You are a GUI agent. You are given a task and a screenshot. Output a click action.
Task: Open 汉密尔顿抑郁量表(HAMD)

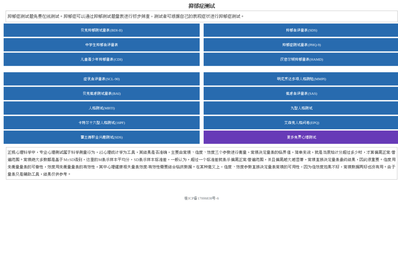[301, 59]
